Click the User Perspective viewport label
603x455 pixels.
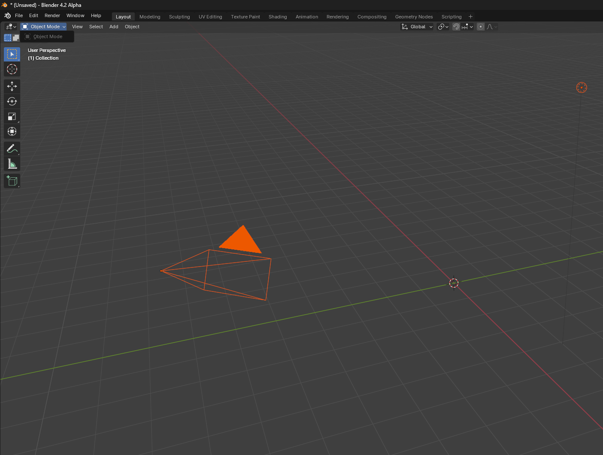tap(47, 50)
